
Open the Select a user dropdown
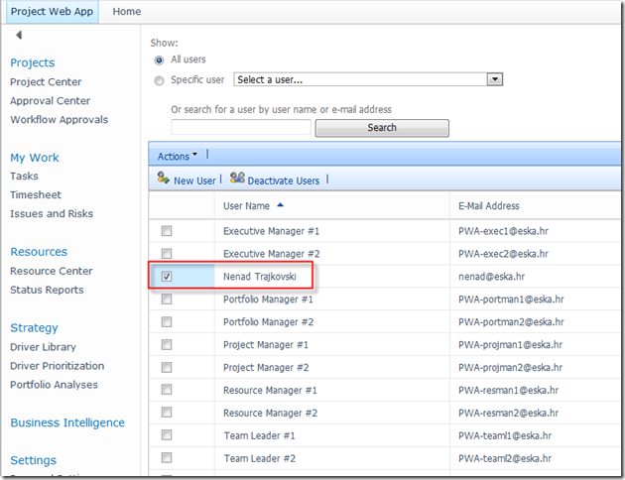click(494, 79)
